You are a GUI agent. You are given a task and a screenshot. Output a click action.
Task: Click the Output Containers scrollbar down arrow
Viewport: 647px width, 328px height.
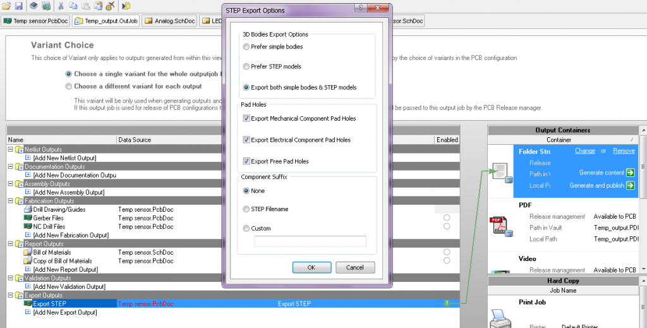[x=644, y=269]
